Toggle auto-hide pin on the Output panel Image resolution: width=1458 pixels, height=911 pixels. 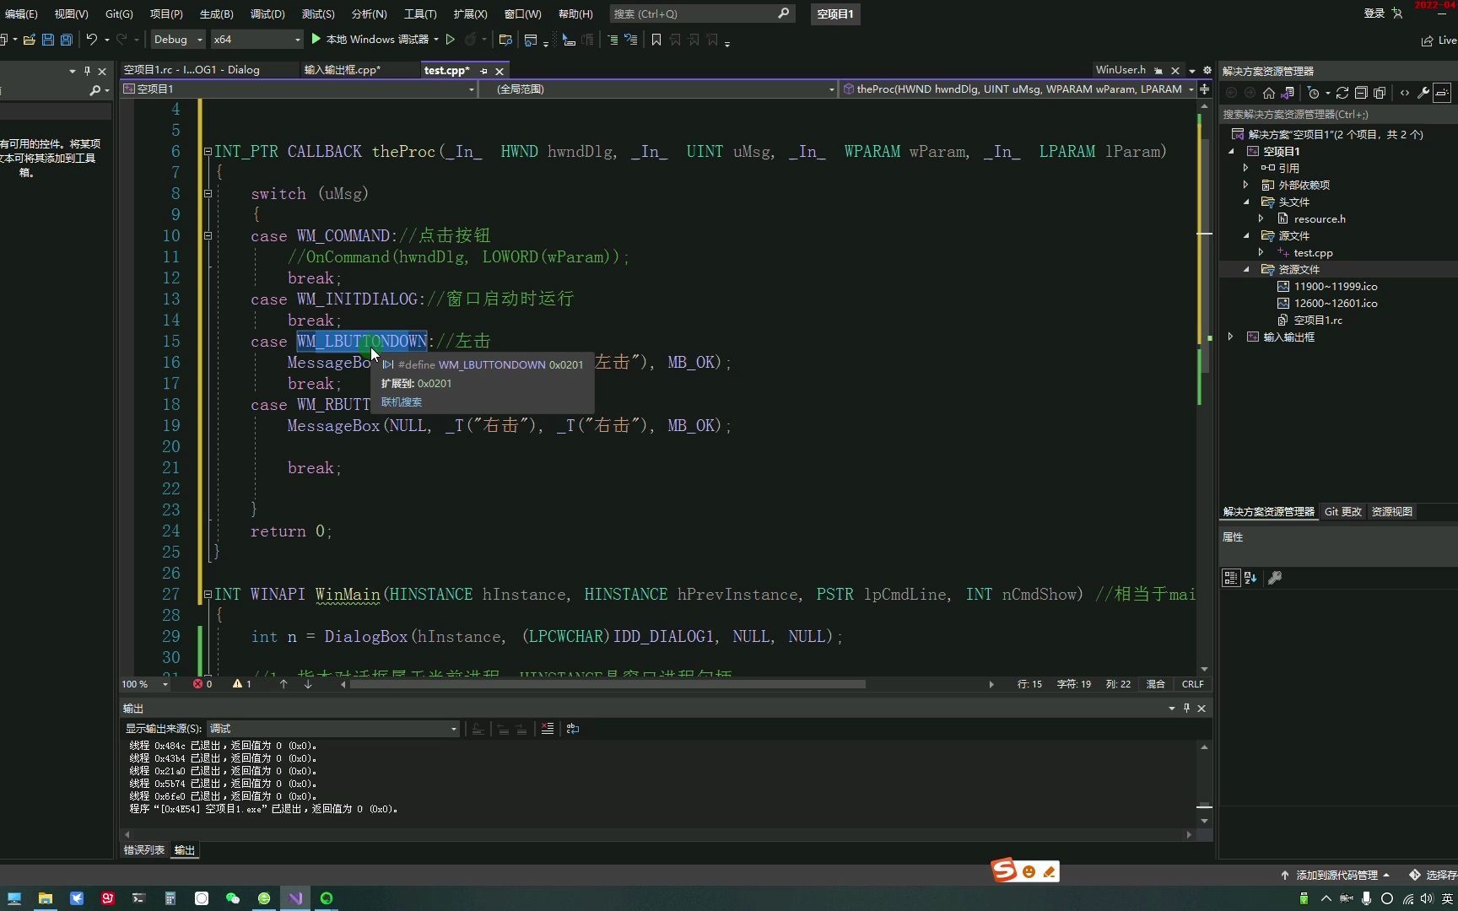[x=1186, y=709]
